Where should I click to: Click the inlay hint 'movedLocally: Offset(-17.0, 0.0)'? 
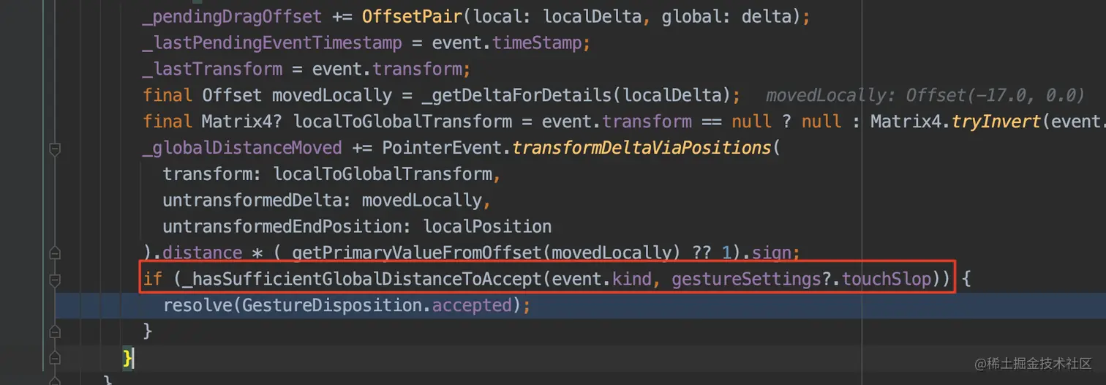925,96
